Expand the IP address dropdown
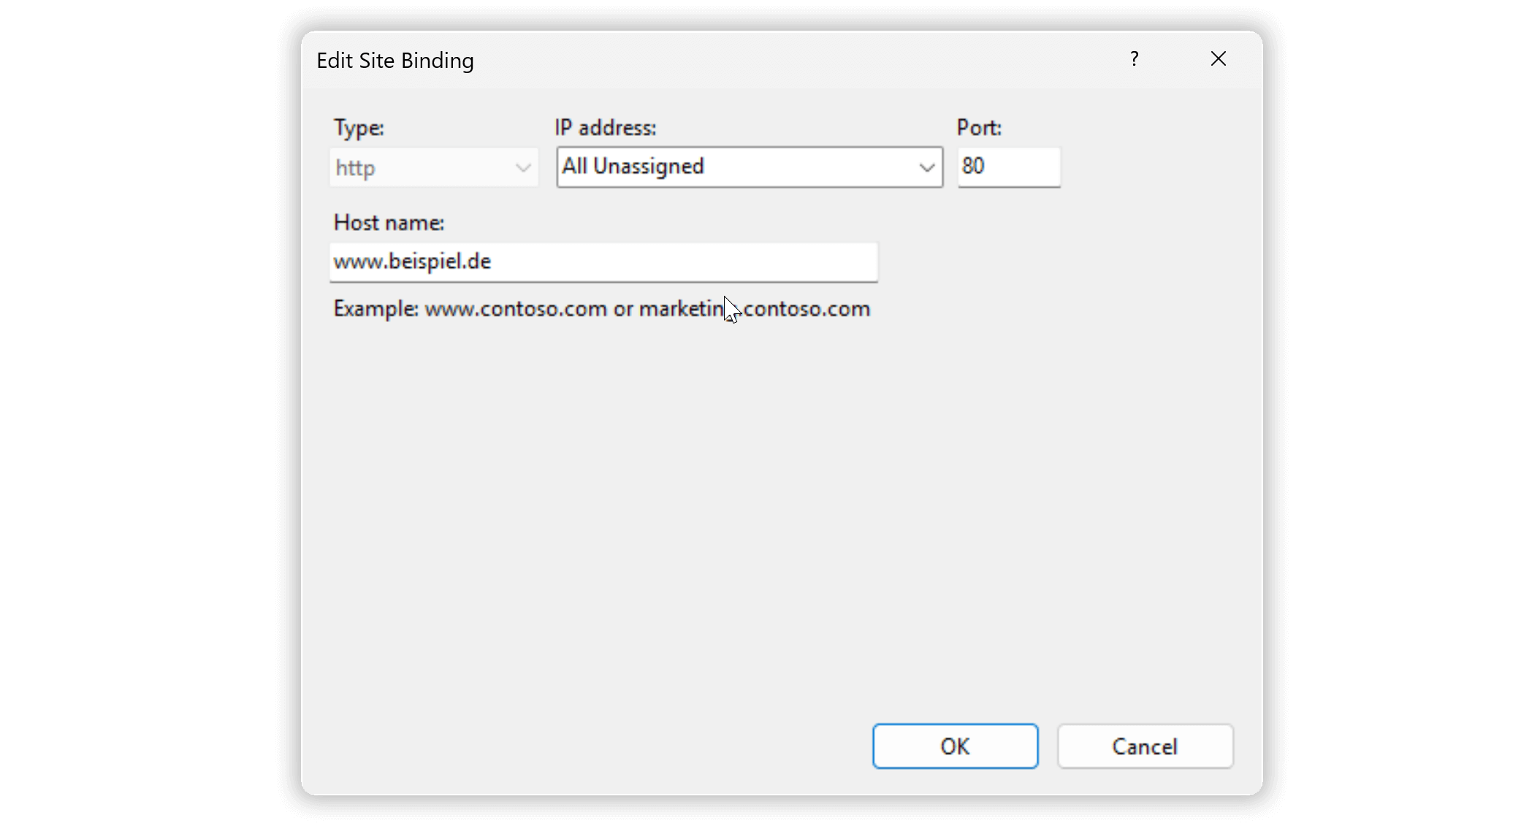Viewport: 1521px width, 826px height. (x=749, y=167)
